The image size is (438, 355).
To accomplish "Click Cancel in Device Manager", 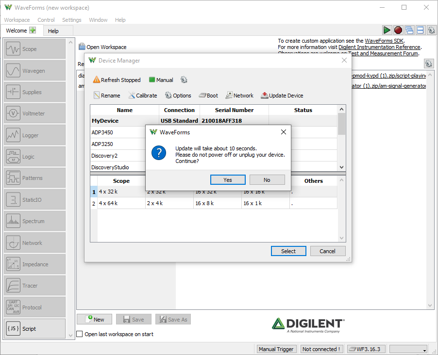I will pyautogui.click(x=327, y=251).
